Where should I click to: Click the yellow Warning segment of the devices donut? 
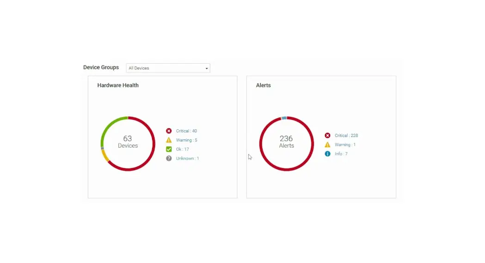105,156
